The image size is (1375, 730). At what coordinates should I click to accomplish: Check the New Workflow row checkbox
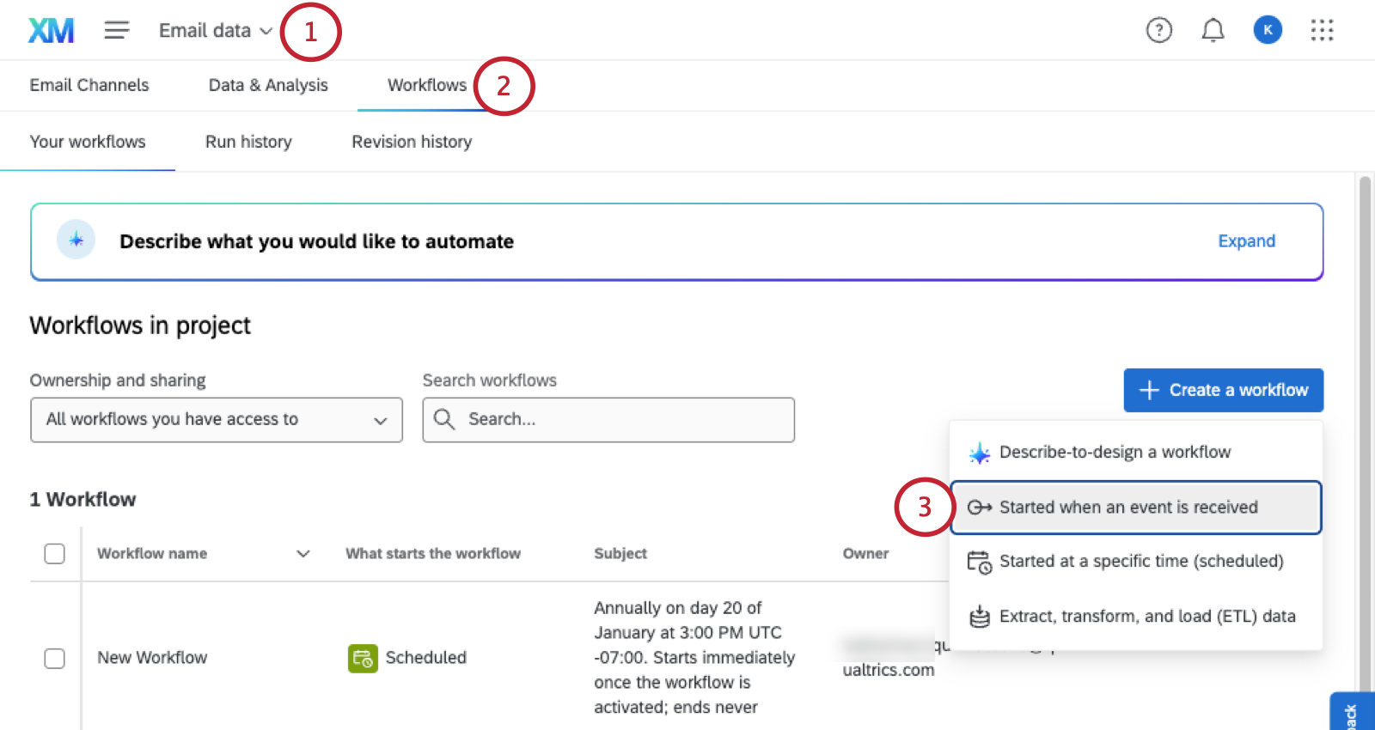coord(54,658)
